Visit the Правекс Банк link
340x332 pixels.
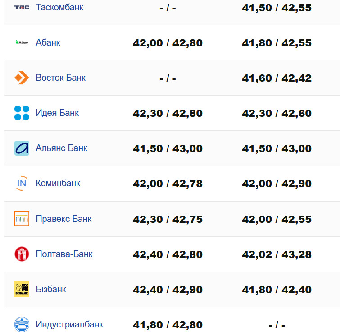tap(63, 219)
